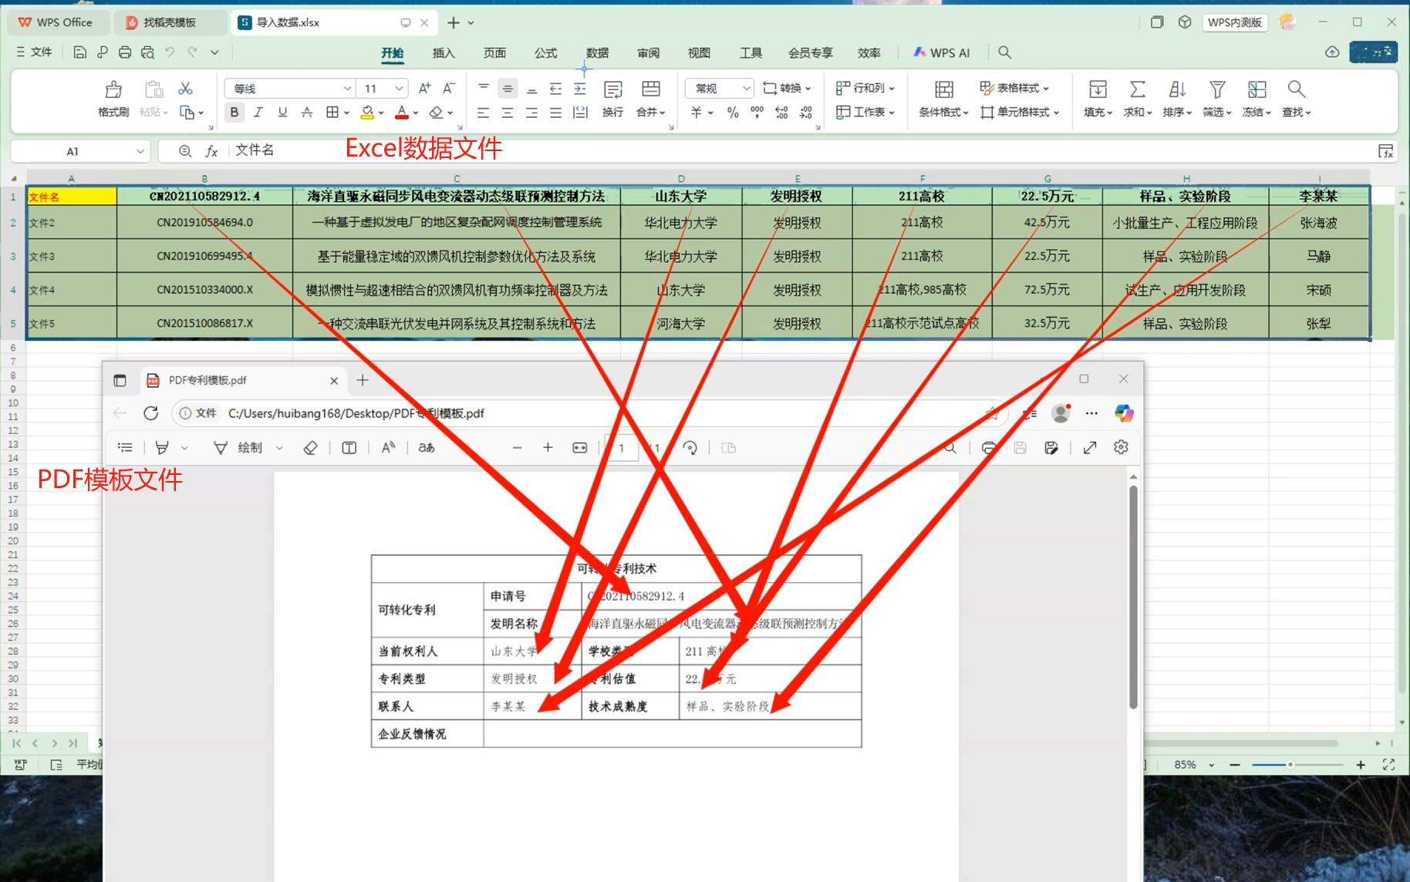Image resolution: width=1410 pixels, height=882 pixels.
Task: Click the Conditional Formatting (条件格式) icon
Action: 943,89
